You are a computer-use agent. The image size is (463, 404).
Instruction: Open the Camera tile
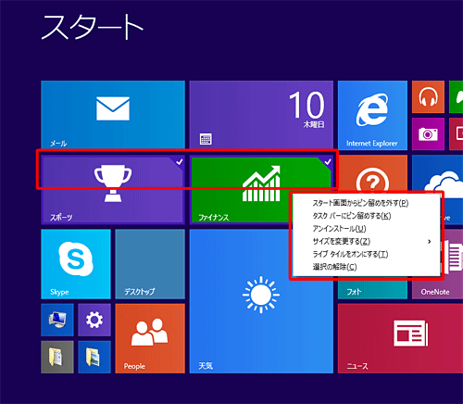[428, 134]
